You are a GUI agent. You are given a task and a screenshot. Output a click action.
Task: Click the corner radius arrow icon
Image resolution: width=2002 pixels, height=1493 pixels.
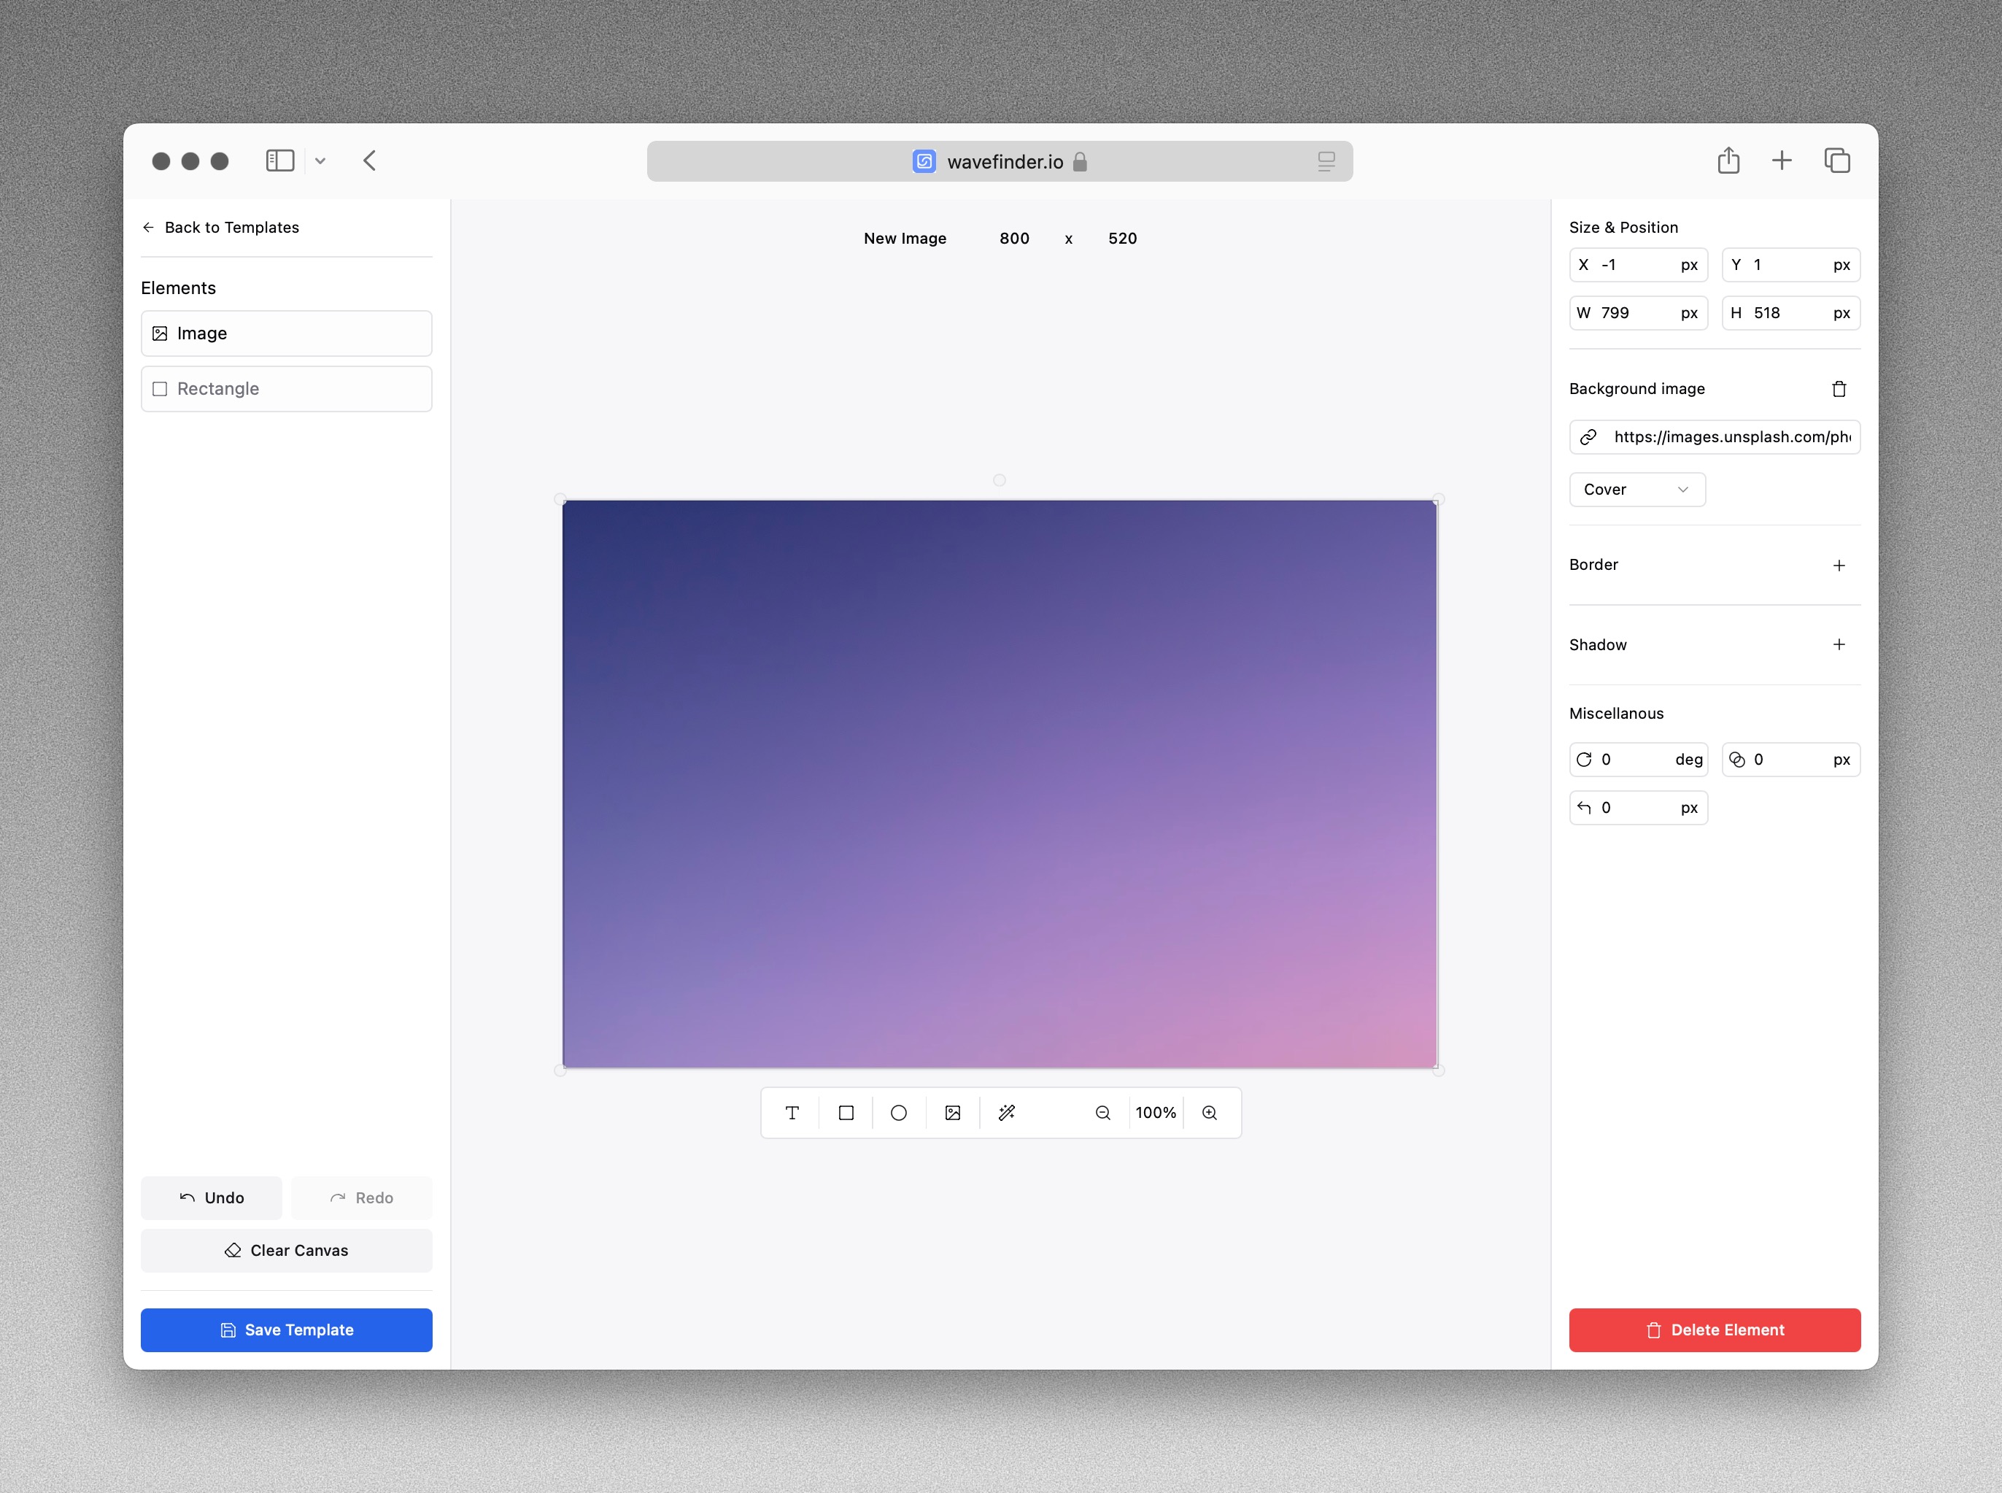(1584, 807)
